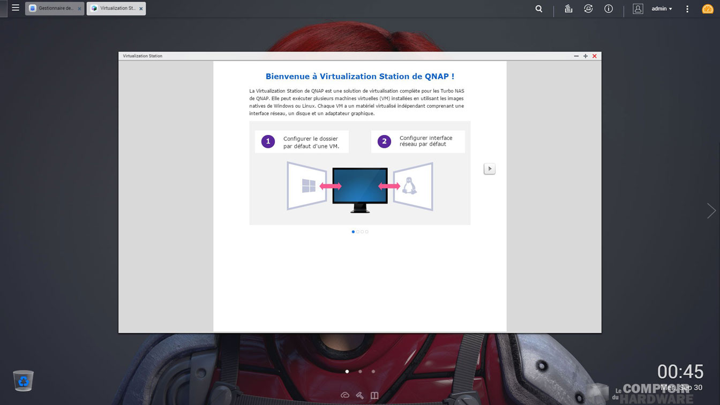
Task: Open the dashboard gauge icon
Action: point(708,9)
